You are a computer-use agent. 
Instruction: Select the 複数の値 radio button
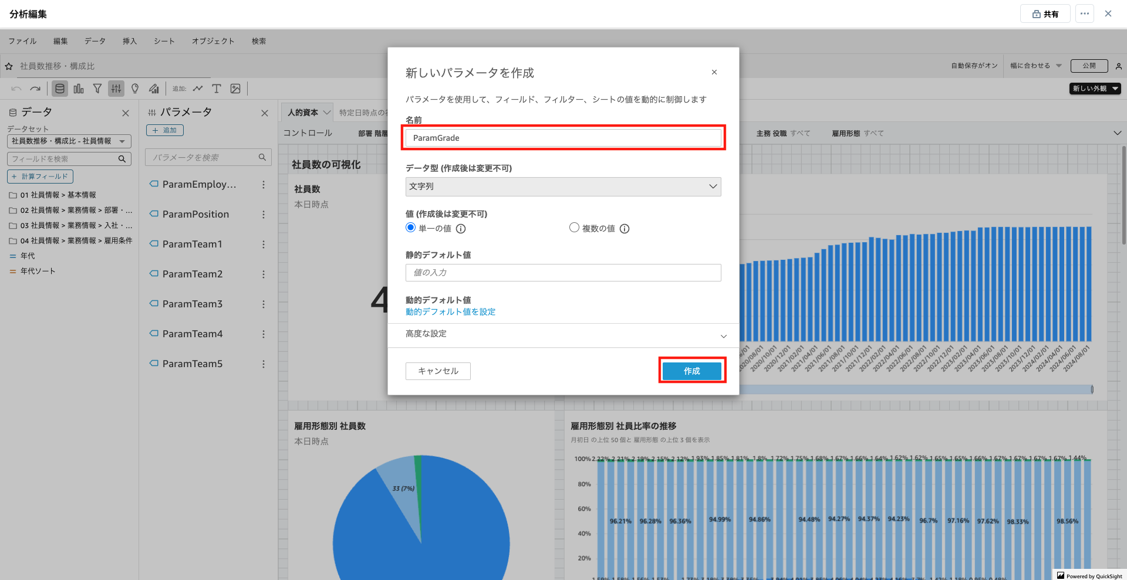[574, 228]
